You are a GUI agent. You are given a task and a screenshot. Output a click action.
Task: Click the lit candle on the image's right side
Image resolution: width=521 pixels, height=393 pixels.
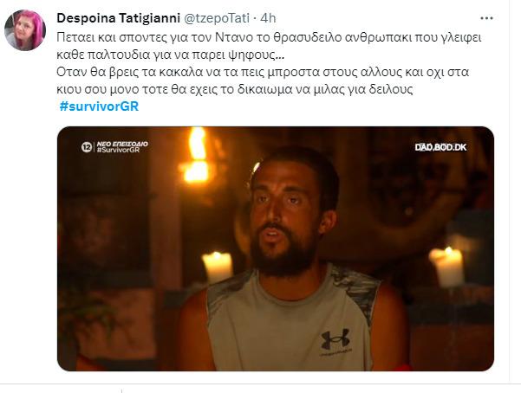click(446, 267)
